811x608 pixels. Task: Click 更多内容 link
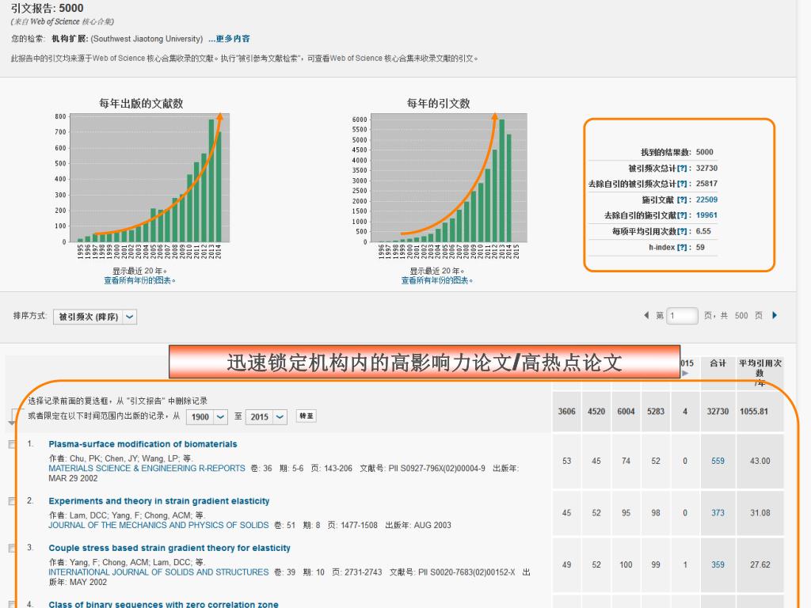[229, 39]
